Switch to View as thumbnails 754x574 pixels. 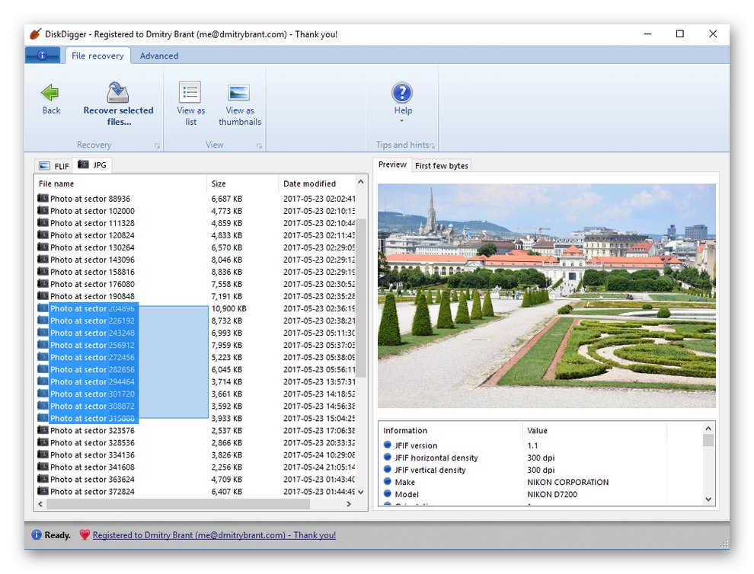[x=239, y=93]
